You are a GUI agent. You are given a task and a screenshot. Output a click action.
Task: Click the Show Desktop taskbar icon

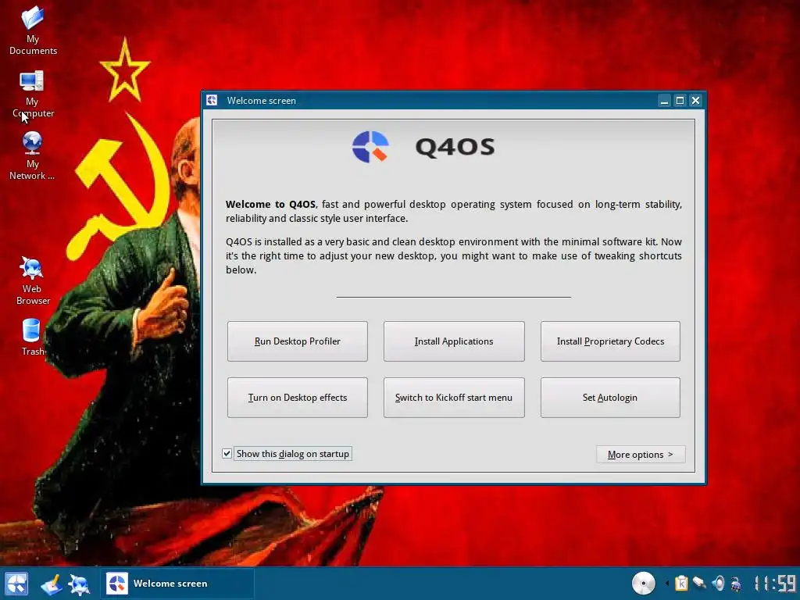pyautogui.click(x=52, y=584)
